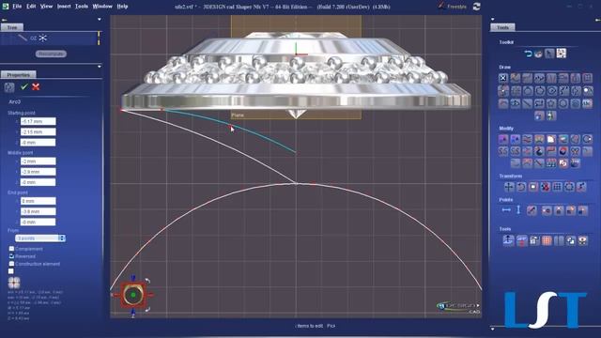Click the refresh icon next to Freestyle

click(x=476, y=7)
